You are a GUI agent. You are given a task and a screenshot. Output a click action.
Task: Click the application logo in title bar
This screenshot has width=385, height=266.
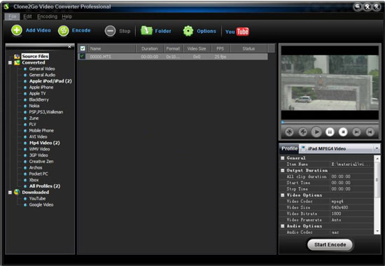tap(6, 6)
